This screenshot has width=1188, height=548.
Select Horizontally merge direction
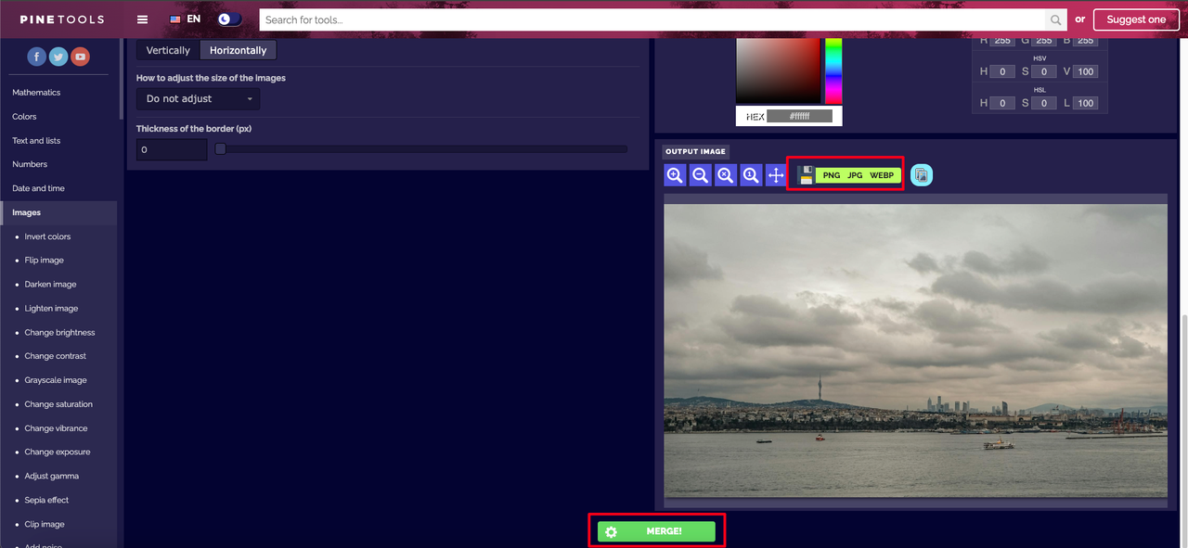pyautogui.click(x=239, y=50)
